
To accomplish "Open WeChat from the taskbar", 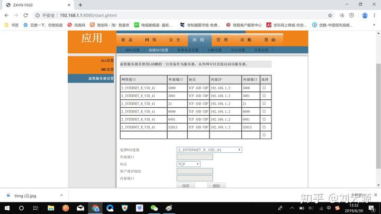I will (x=155, y=208).
